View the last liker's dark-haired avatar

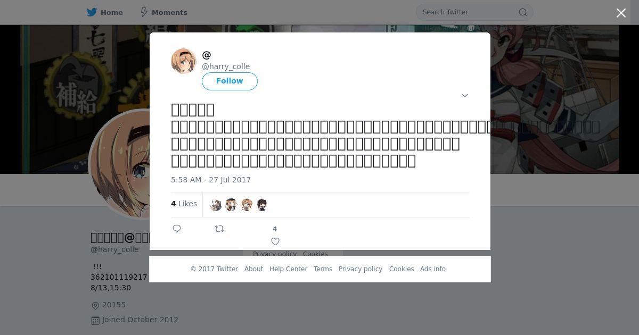coord(261,205)
